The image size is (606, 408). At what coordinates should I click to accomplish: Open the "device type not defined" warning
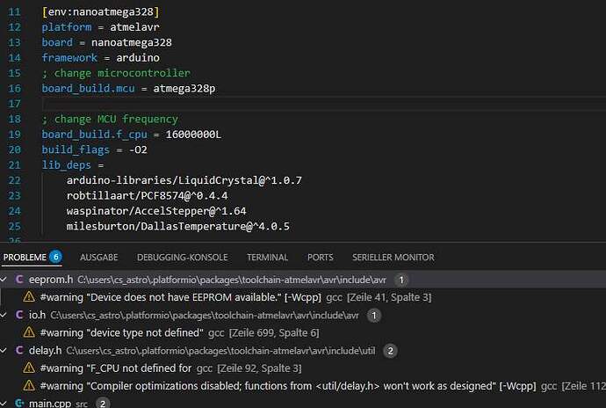[x=123, y=332]
